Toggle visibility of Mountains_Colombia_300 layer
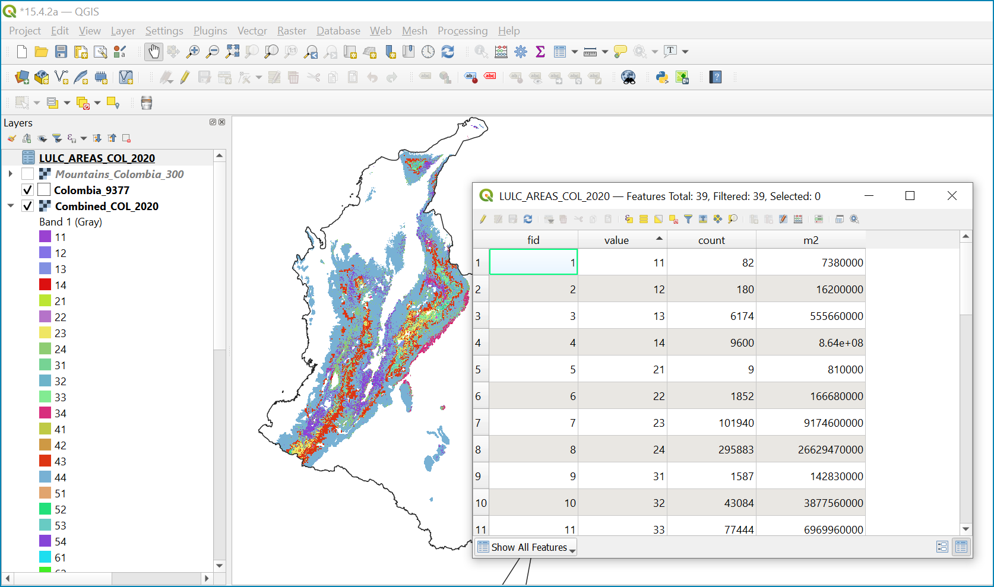Screen dimensions: 994x587 [27, 174]
